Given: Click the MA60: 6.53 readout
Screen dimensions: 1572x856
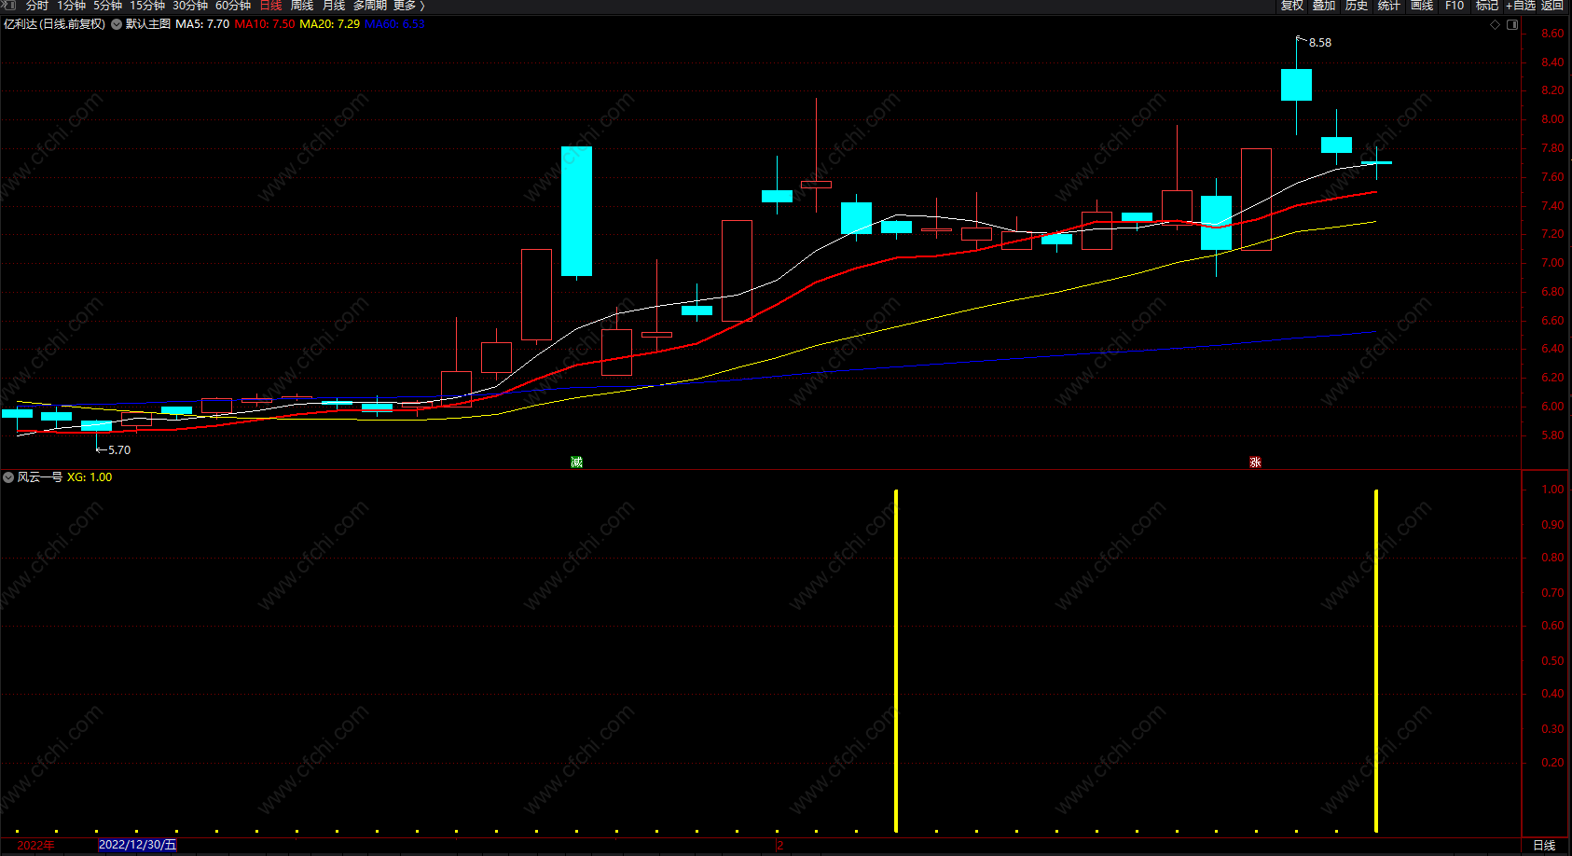Looking at the screenshot, I should [x=394, y=24].
